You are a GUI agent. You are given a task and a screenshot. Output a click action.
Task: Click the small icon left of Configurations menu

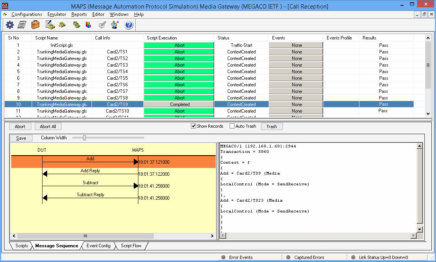tap(5, 14)
